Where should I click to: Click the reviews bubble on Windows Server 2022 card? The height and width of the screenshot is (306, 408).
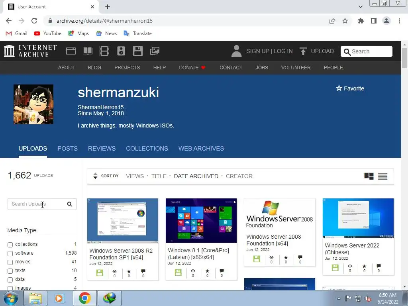(x=379, y=266)
